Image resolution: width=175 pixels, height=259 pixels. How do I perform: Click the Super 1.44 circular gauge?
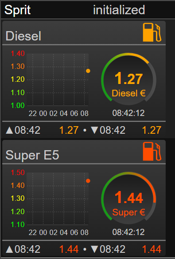(x=128, y=199)
